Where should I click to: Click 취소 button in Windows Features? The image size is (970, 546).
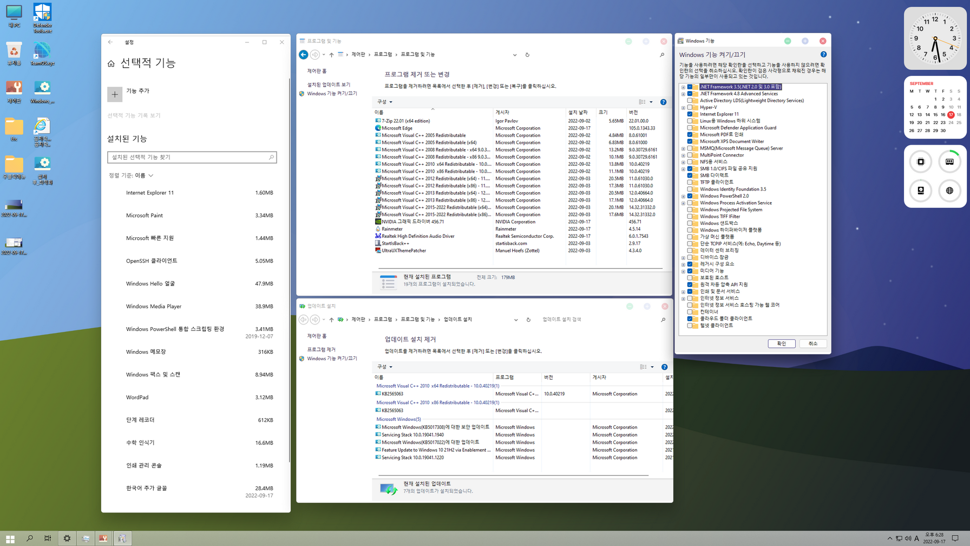(813, 343)
